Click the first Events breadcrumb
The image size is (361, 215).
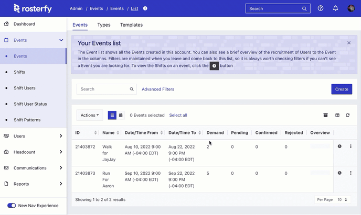point(96,8)
